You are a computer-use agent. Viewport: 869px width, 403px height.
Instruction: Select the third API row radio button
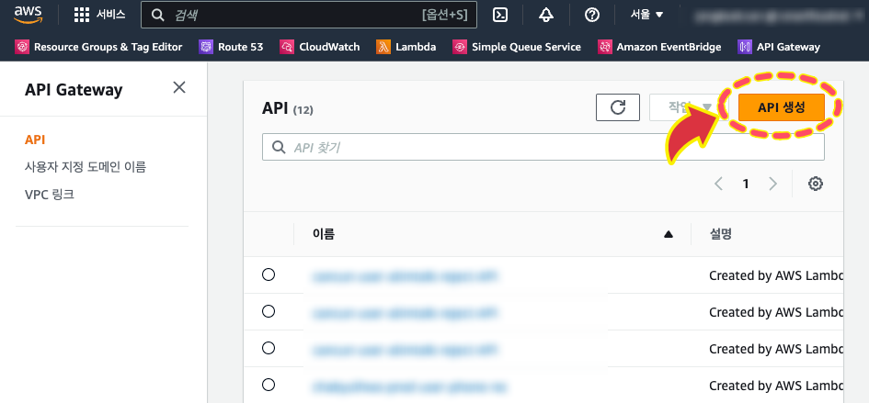(x=269, y=348)
